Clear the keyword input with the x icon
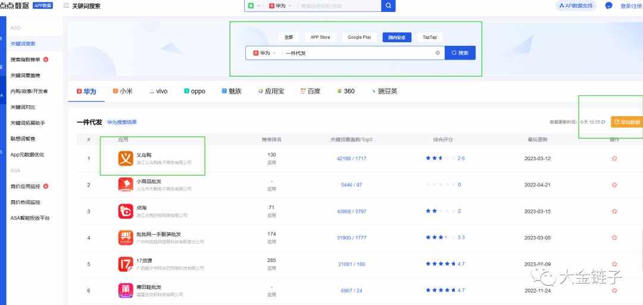 tap(438, 53)
